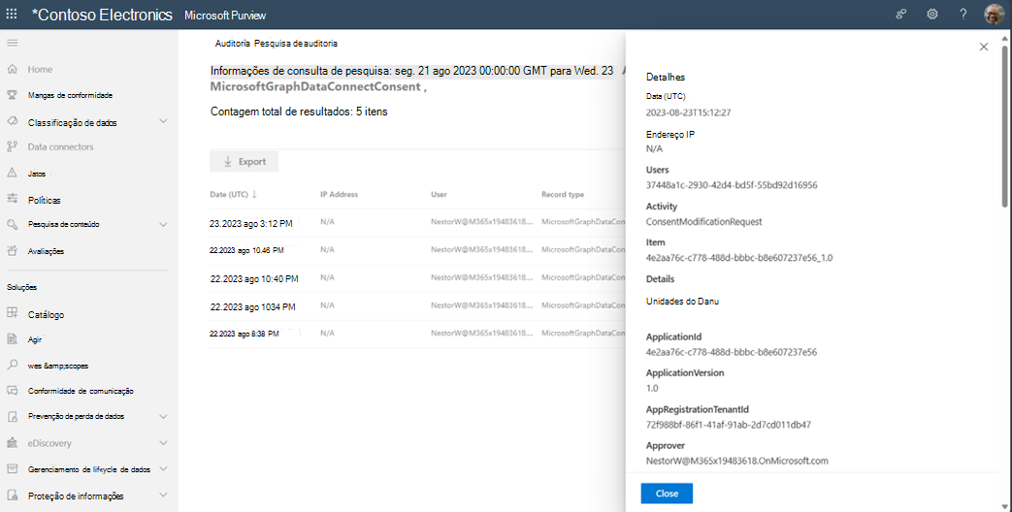Expand Classificação de dados chevron
The width and height of the screenshot is (1012, 512).
point(163,121)
